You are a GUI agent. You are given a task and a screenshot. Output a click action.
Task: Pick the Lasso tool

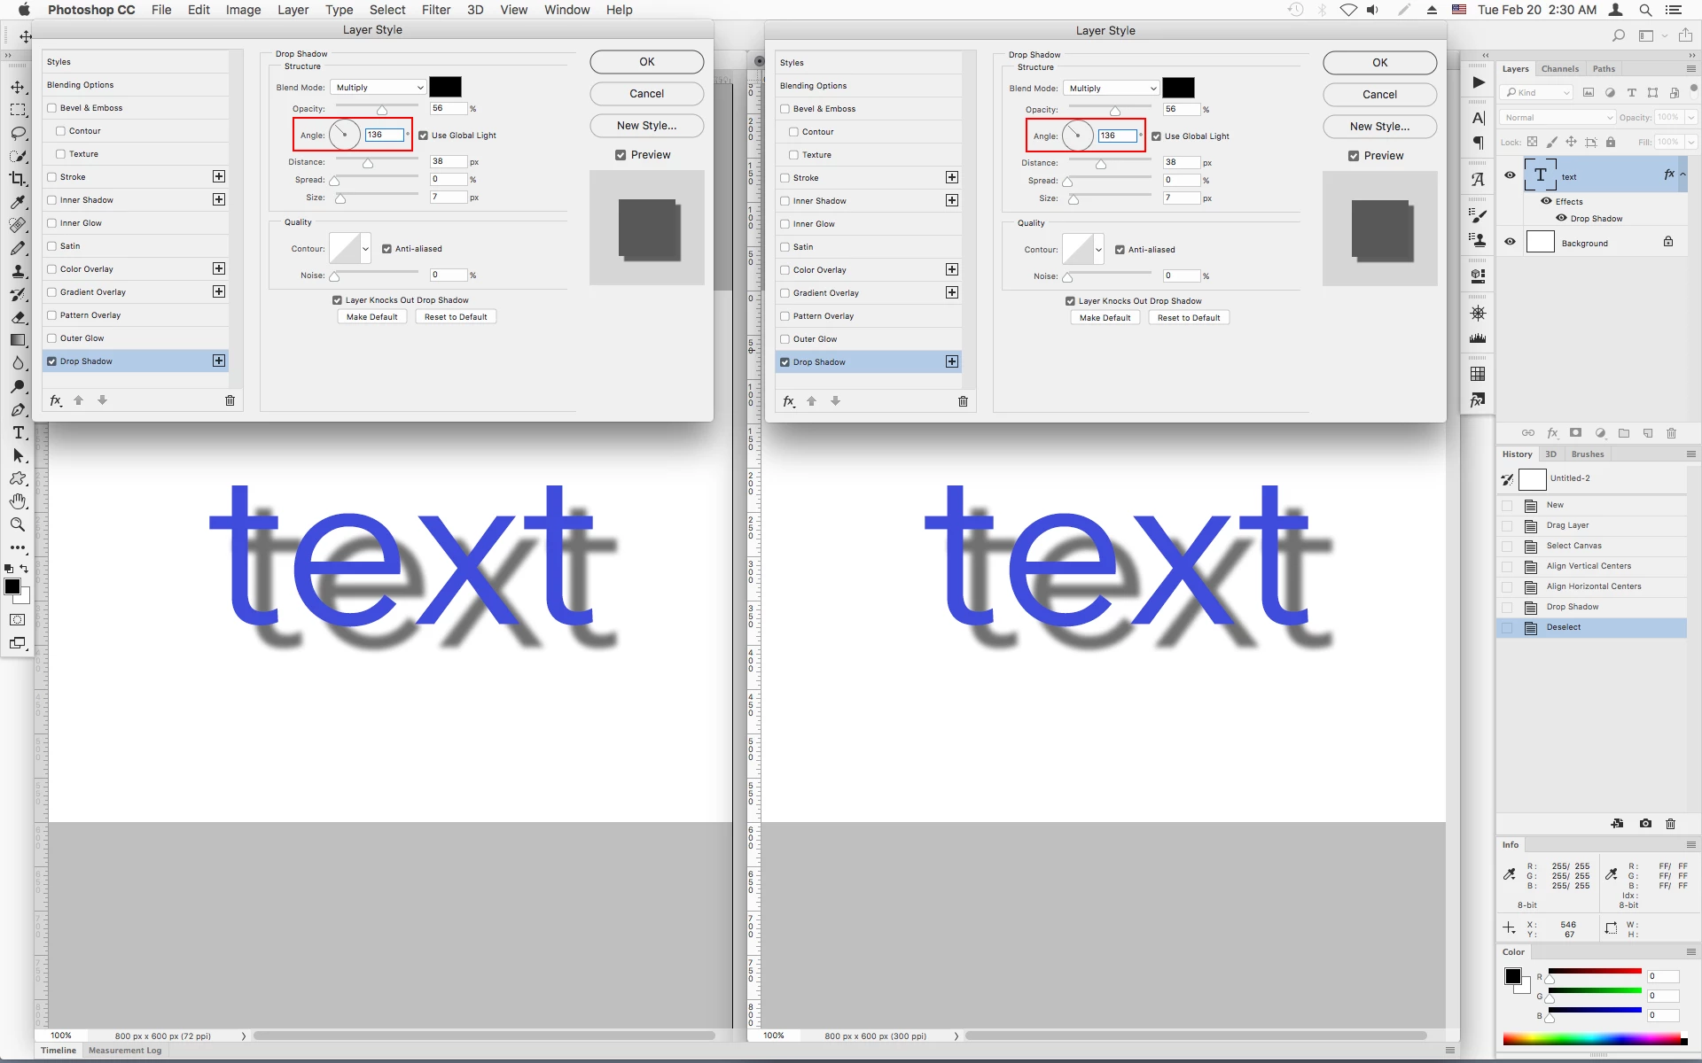click(x=18, y=133)
